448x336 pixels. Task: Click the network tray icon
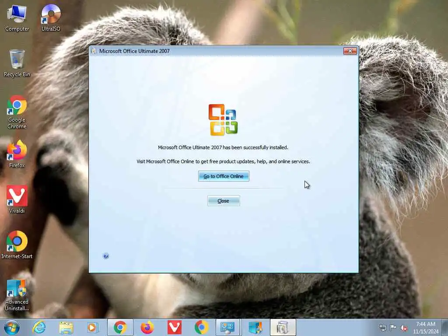(x=382, y=328)
